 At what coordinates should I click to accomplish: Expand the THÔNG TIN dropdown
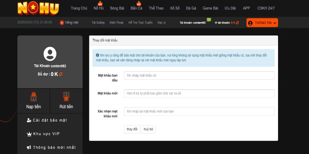coord(262,23)
